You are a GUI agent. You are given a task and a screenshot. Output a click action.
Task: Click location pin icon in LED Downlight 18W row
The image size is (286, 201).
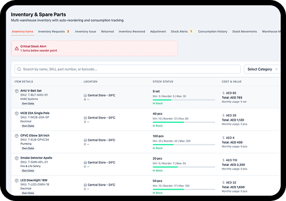pyautogui.click(x=85, y=189)
